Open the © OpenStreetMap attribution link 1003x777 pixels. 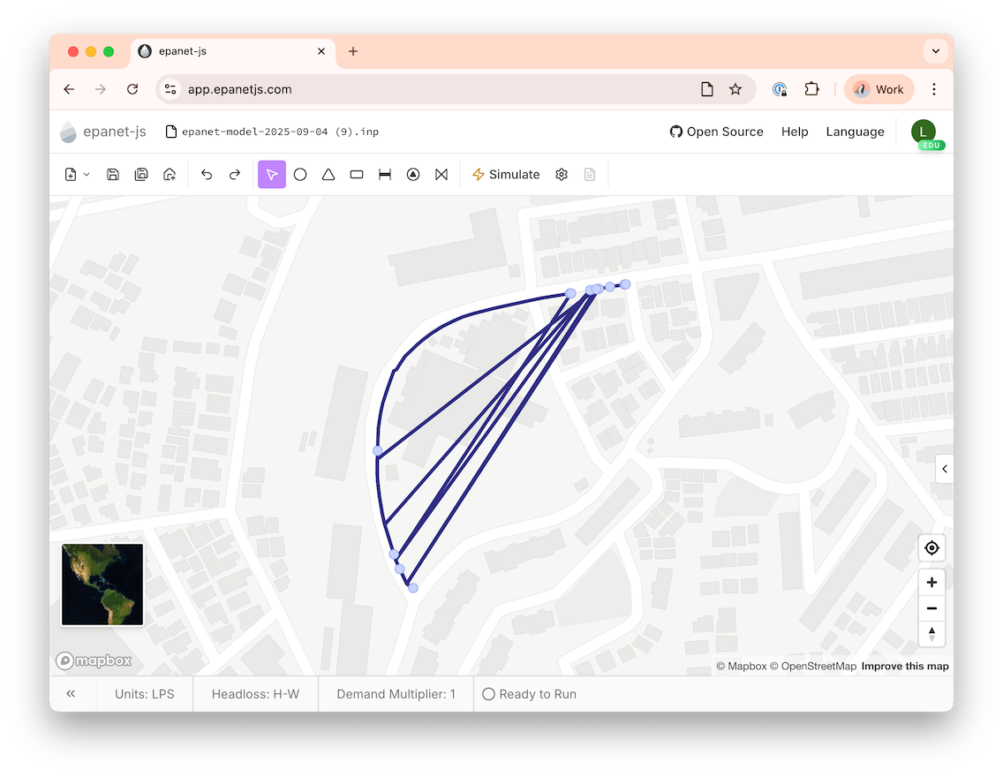click(812, 667)
